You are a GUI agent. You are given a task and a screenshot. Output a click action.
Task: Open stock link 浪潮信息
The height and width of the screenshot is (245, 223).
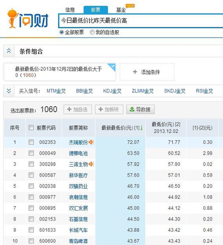click(78, 197)
